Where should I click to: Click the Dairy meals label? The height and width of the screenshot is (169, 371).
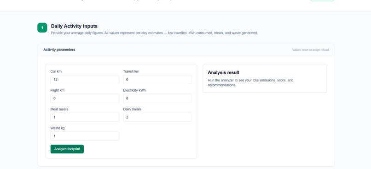pyautogui.click(x=132, y=109)
